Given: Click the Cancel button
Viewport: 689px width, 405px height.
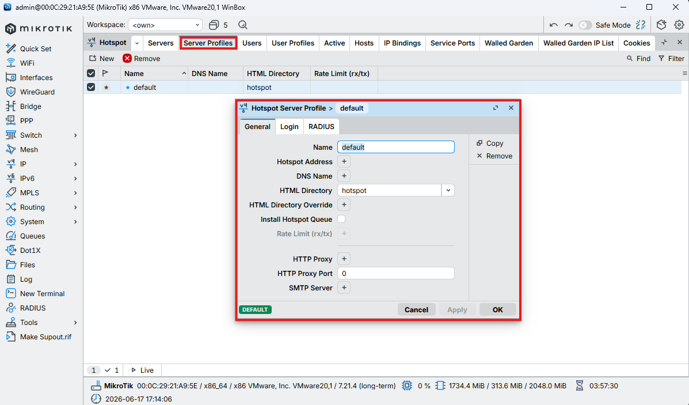Looking at the screenshot, I should (416, 309).
